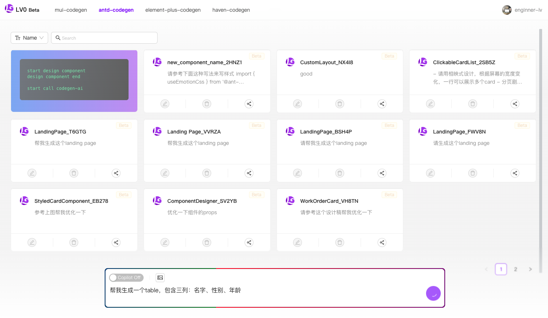548x318 pixels.
Task: Click the purple send button
Action: click(x=433, y=293)
